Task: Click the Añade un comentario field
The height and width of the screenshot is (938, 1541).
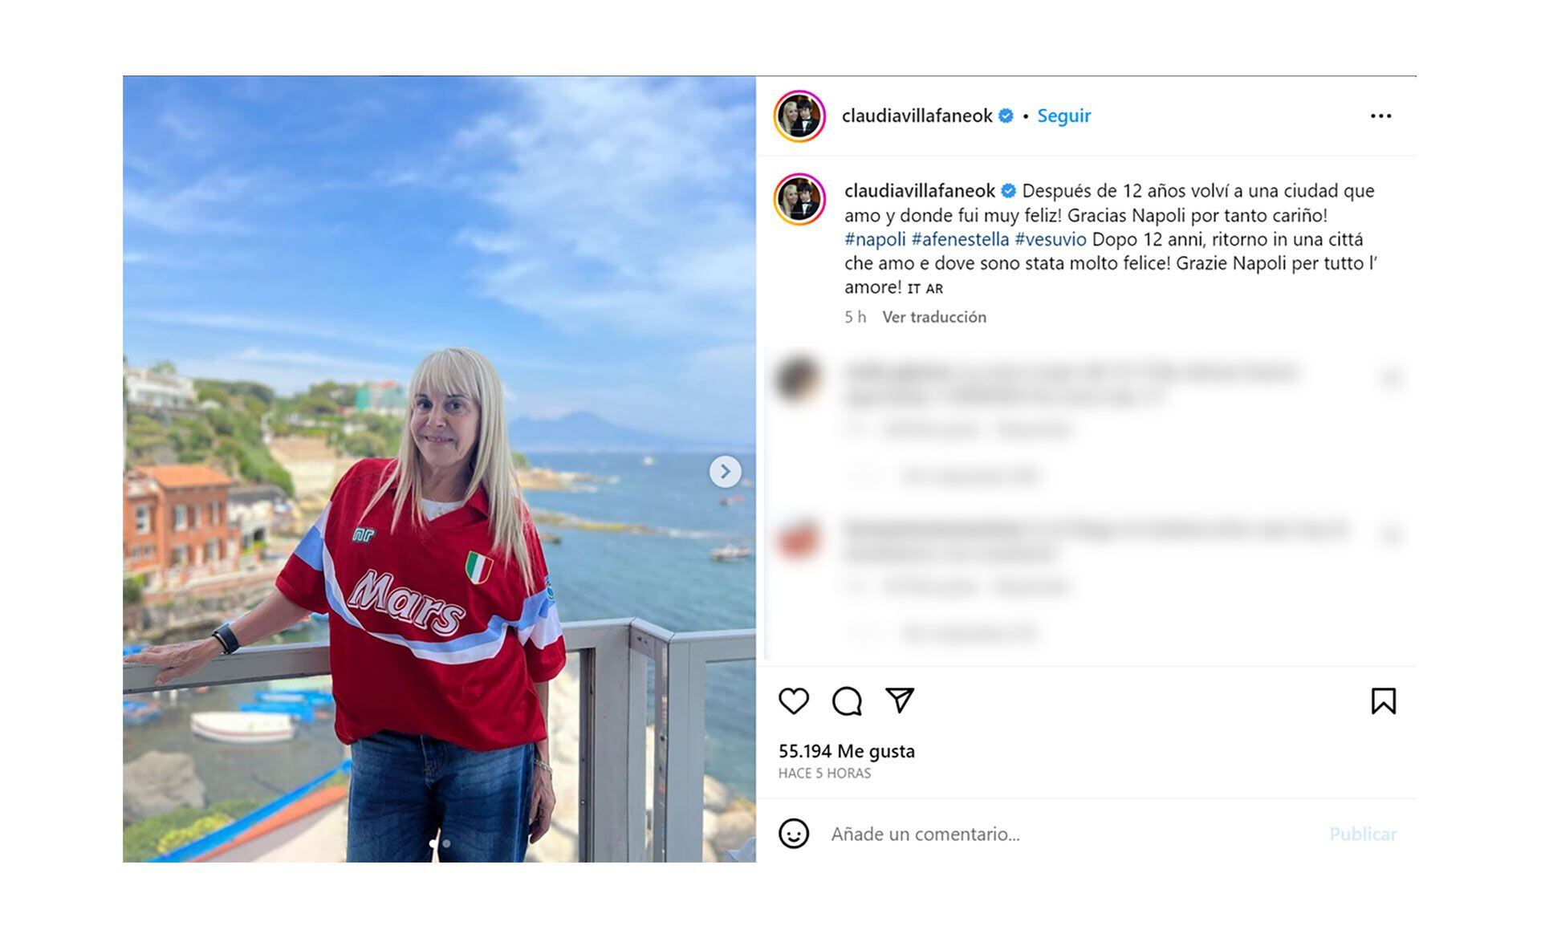Action: [1071, 834]
